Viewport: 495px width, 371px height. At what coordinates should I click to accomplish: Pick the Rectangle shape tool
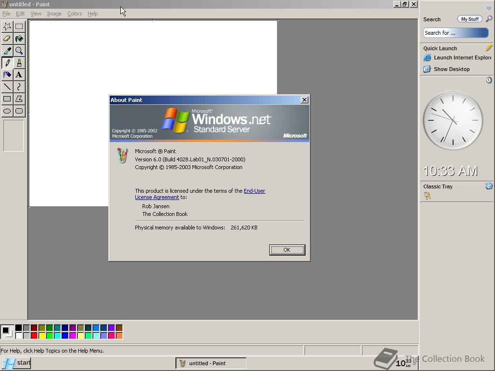click(x=7, y=99)
